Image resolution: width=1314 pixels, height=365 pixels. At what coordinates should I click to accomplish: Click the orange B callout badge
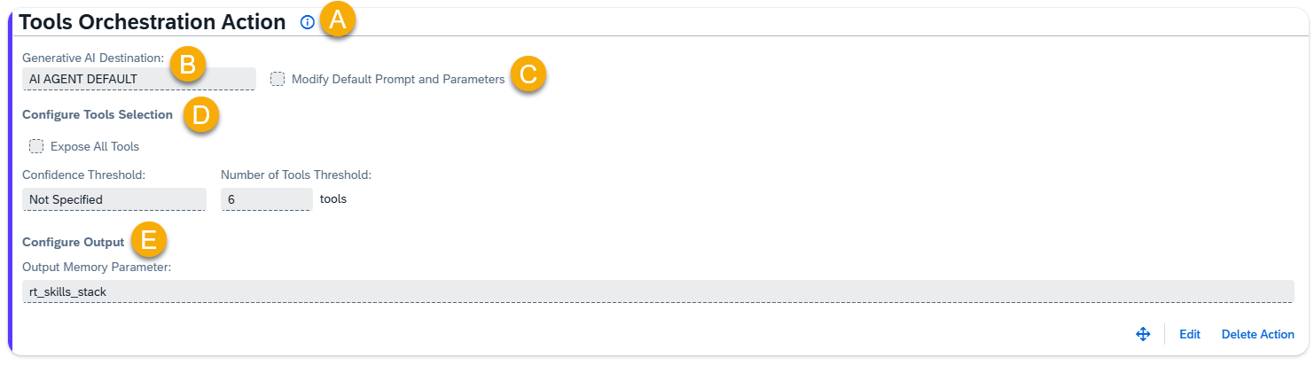tap(187, 64)
